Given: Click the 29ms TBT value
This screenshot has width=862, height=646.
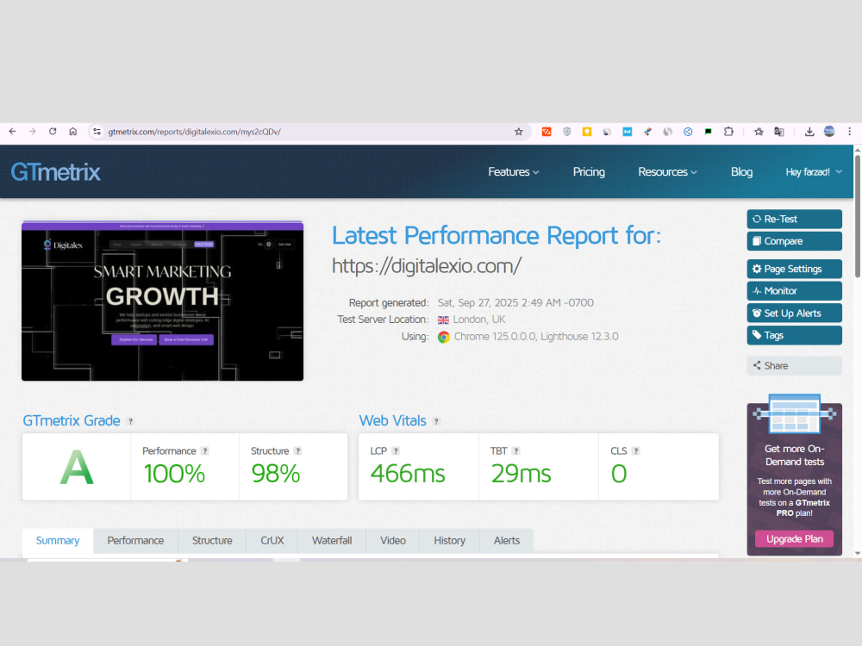Looking at the screenshot, I should click(x=521, y=474).
